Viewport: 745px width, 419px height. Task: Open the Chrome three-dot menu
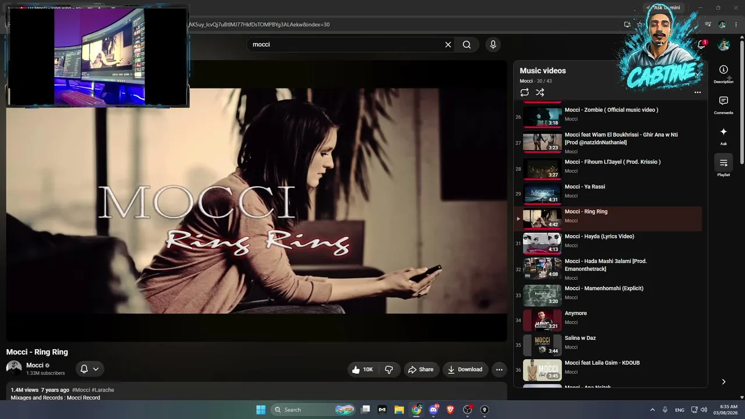pyautogui.click(x=736, y=24)
